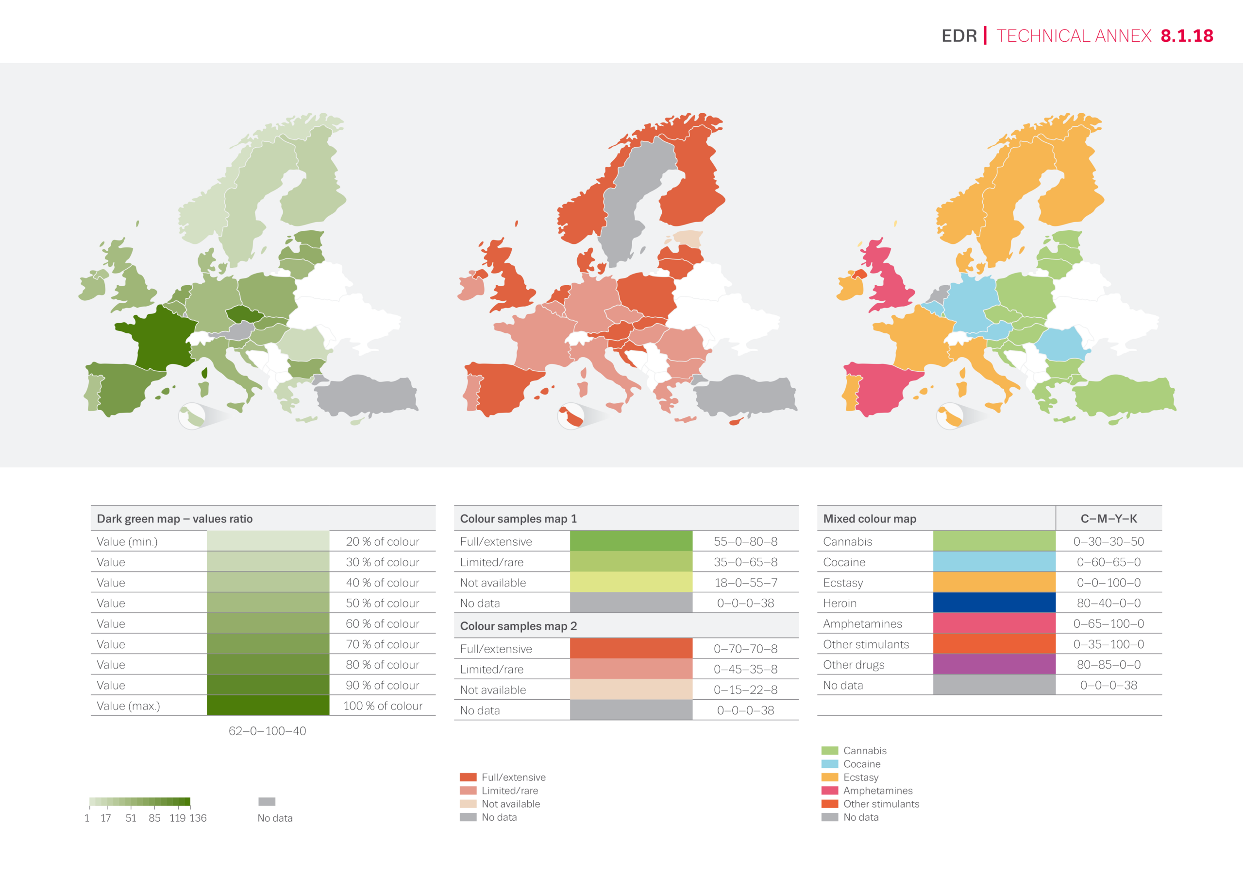Click the grey No data legend square under green map
The width and height of the screenshot is (1243, 880).
tap(267, 801)
